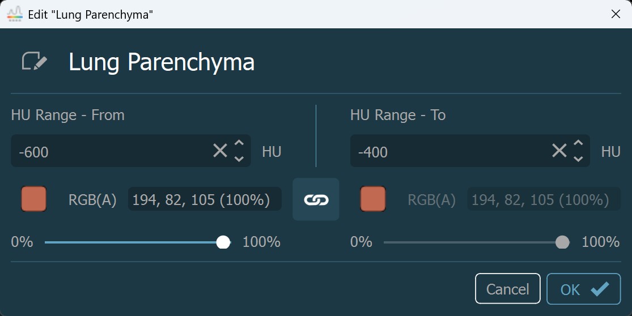This screenshot has width=632, height=316.
Task: Click the app icon in title bar
Action: click(x=14, y=14)
